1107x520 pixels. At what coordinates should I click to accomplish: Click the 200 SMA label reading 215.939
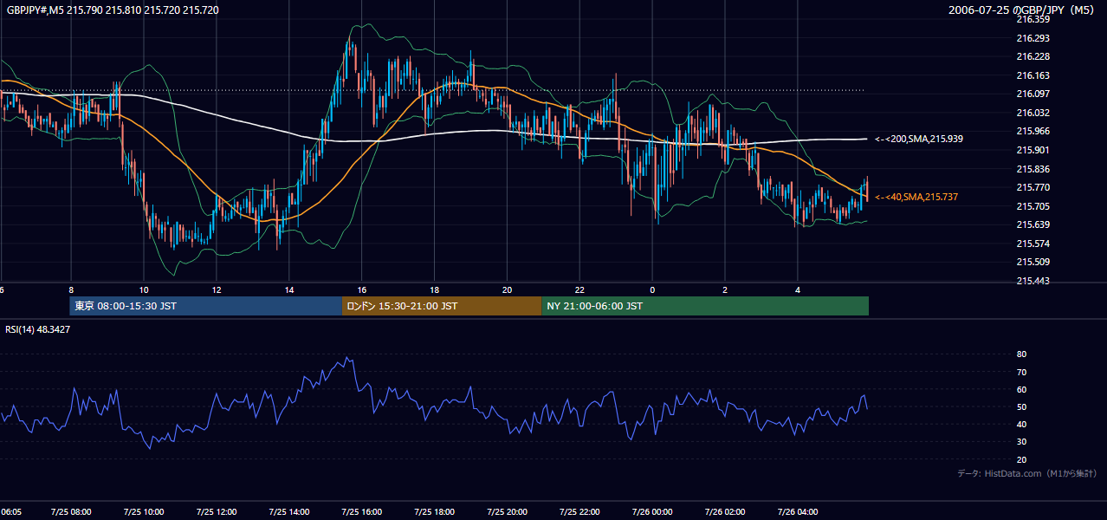(x=919, y=139)
